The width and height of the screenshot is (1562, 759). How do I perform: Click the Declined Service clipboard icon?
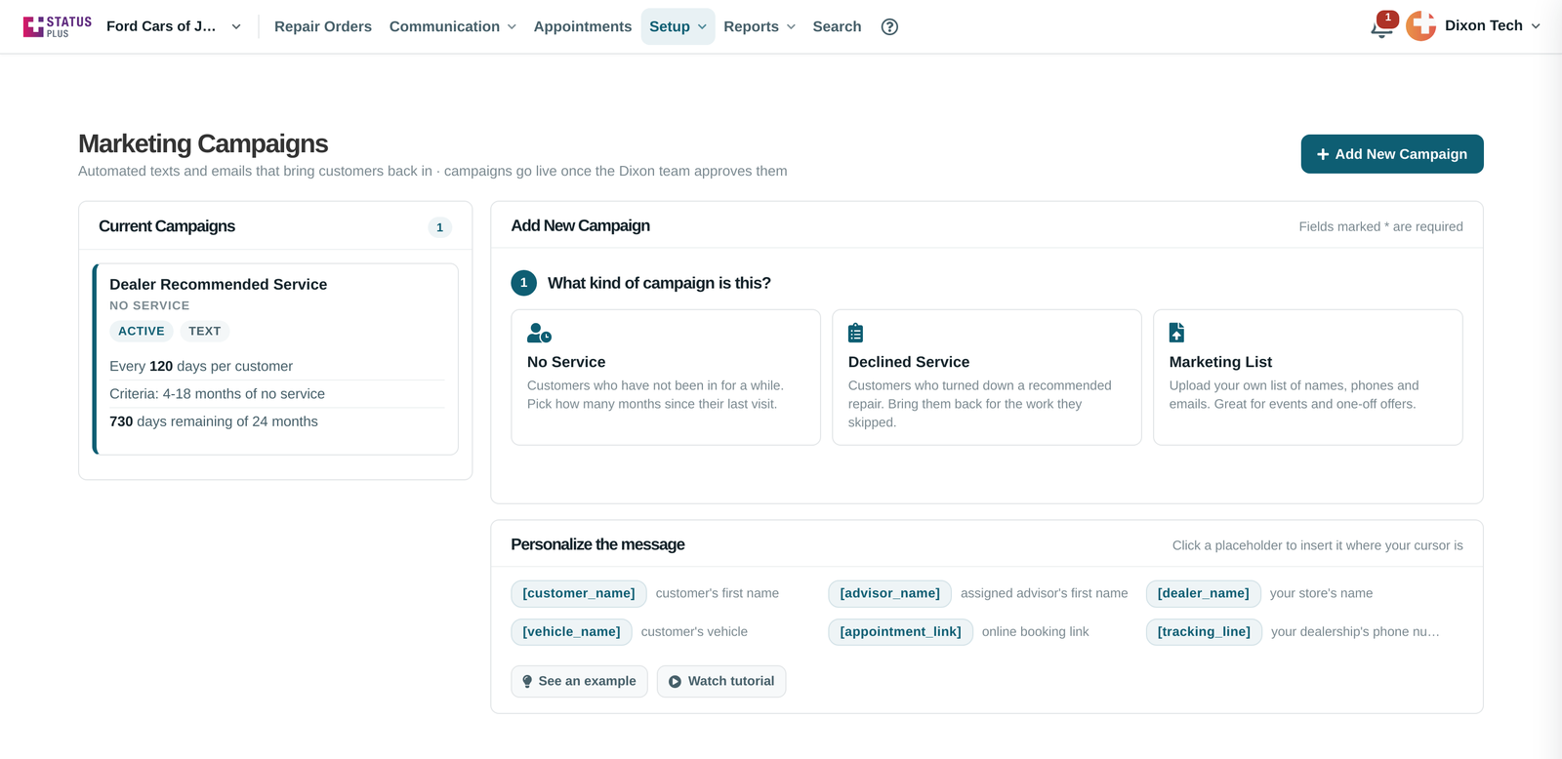tap(855, 333)
